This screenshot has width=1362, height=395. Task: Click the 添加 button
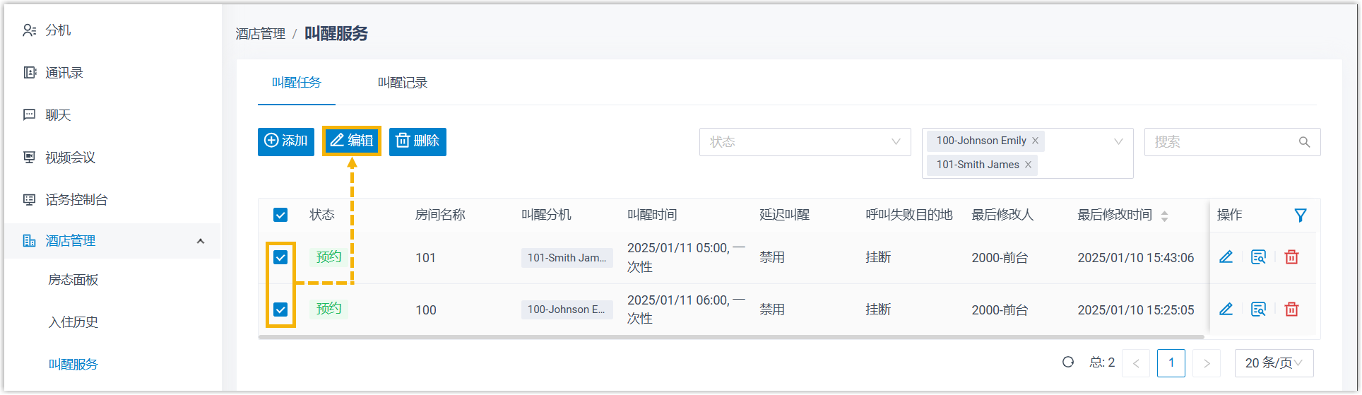(286, 141)
